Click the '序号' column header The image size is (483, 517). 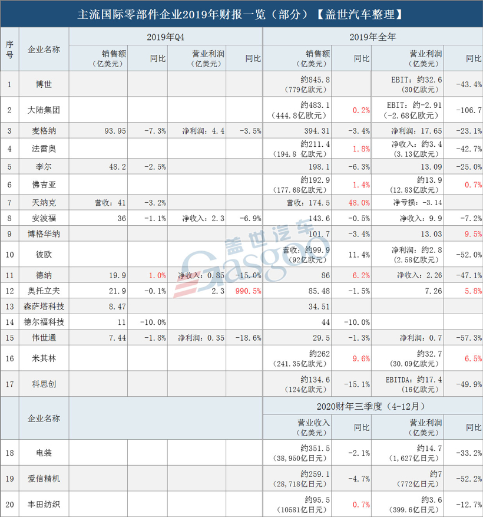9,50
